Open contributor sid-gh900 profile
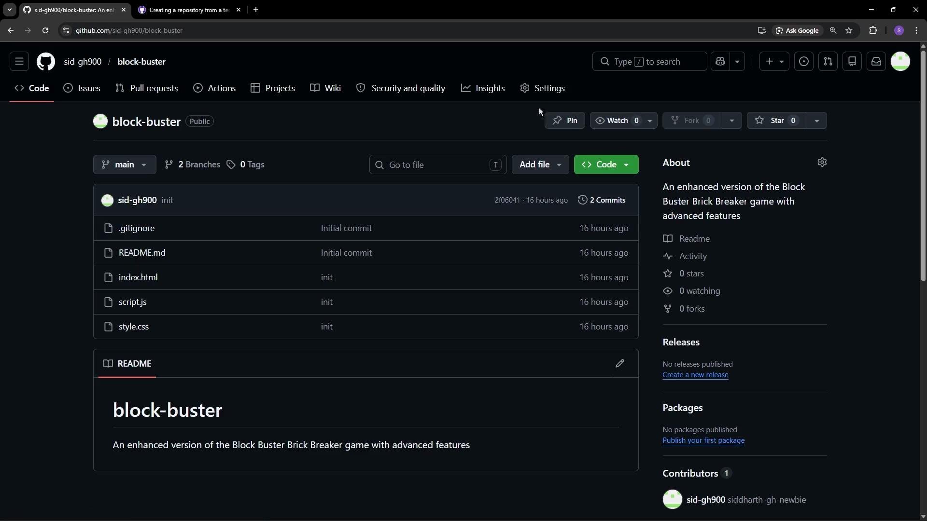This screenshot has width=927, height=521. [x=706, y=500]
